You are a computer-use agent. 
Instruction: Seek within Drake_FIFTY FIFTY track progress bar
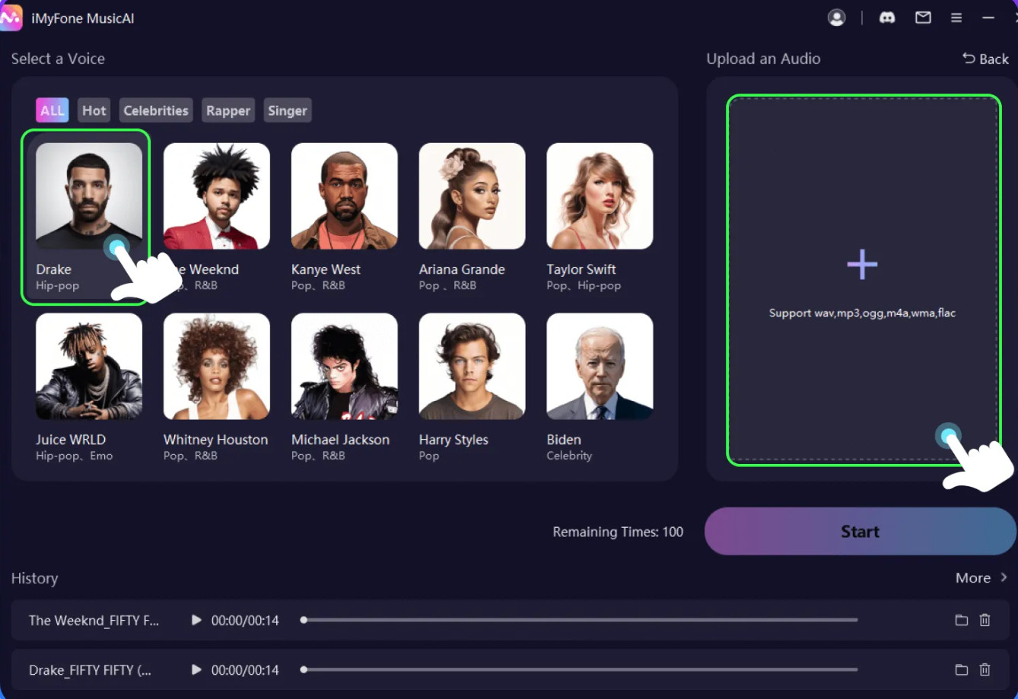coord(580,670)
